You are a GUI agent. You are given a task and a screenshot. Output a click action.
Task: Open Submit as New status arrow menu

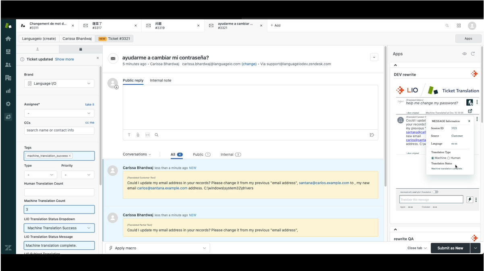(x=476, y=248)
